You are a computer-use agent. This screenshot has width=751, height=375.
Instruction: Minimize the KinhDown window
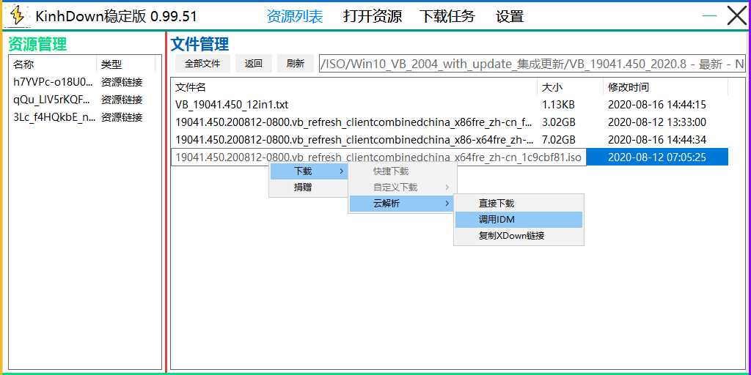point(709,15)
